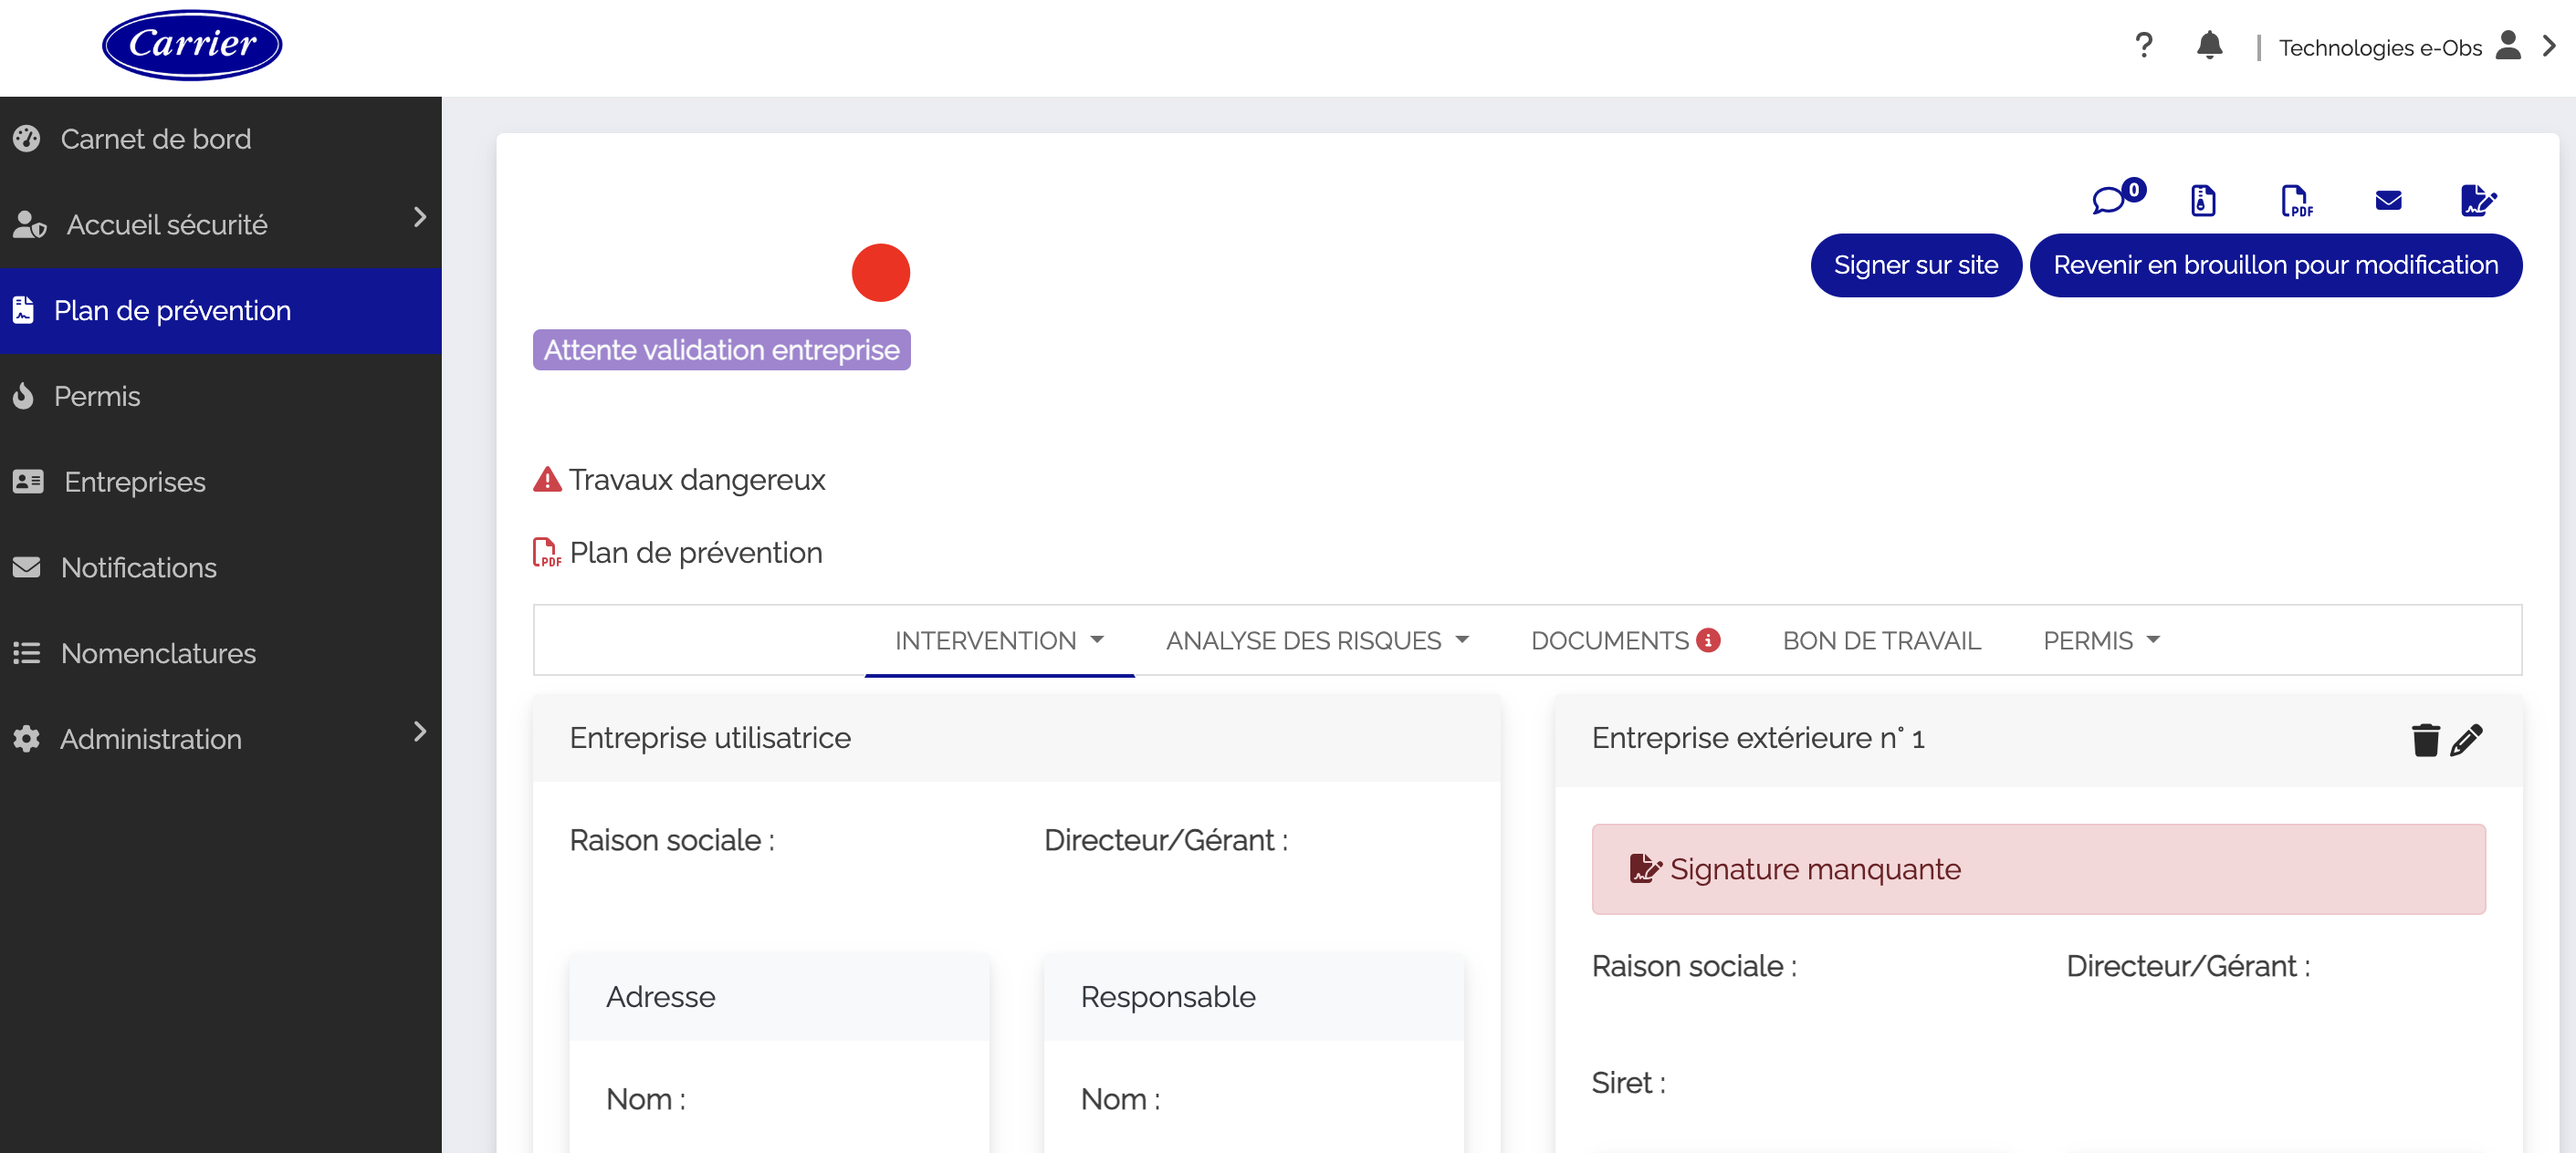Click the Administration gear icon

tap(27, 740)
